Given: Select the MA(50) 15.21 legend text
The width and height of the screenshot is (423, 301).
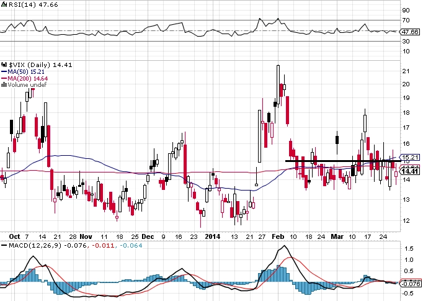Looking at the screenshot, I should 26,72.
